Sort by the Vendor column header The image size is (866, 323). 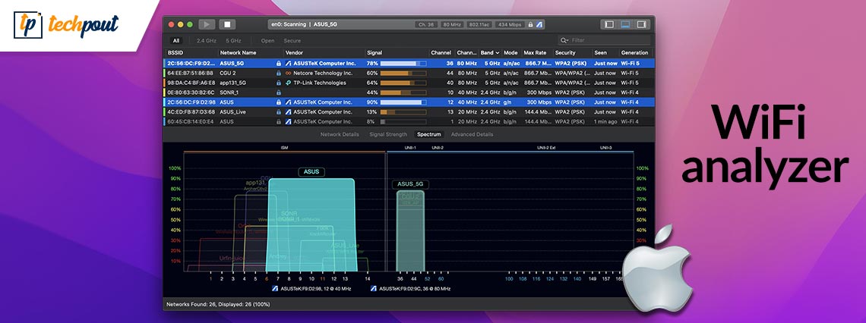(295, 53)
